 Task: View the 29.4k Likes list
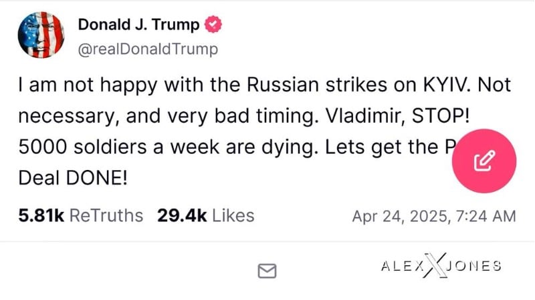coord(206,215)
